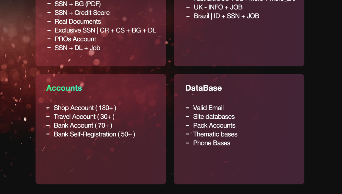342x194 pixels.
Task: Select the Bank Account ( 70+ ) entry
Action: (x=83, y=126)
